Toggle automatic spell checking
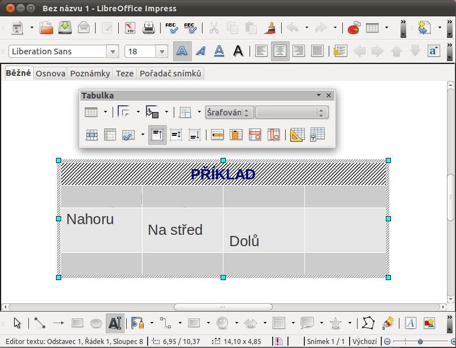456x348 pixels. [x=191, y=28]
